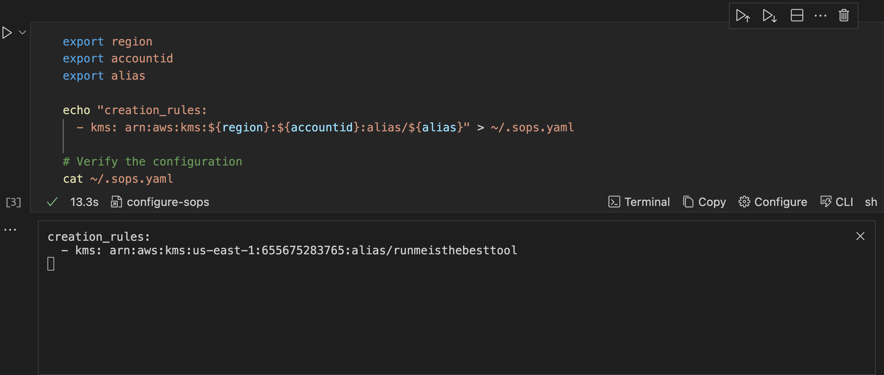This screenshot has width=884, height=375.
Task: Click Execute Cell and Below icon
Action: tap(770, 16)
